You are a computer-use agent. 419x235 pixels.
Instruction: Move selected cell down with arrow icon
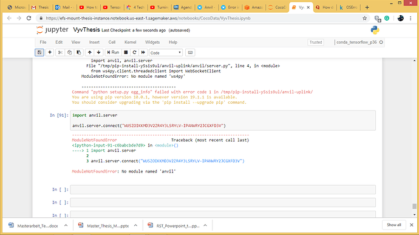coord(98,52)
